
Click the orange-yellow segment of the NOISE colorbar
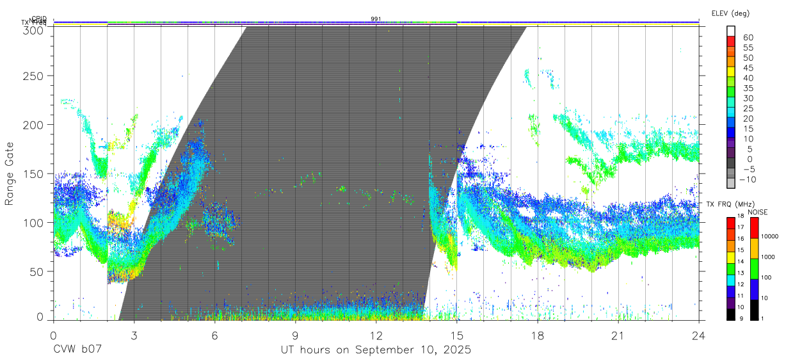754,248
